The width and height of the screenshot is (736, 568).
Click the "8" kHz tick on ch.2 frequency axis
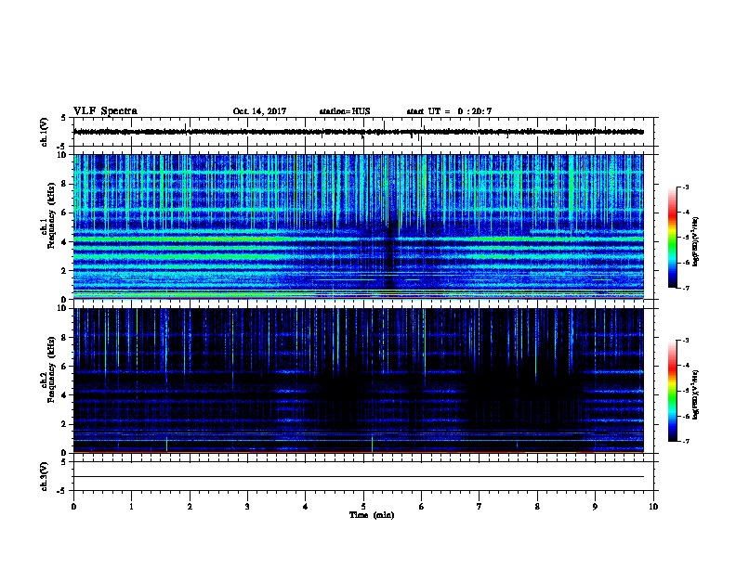coord(64,338)
